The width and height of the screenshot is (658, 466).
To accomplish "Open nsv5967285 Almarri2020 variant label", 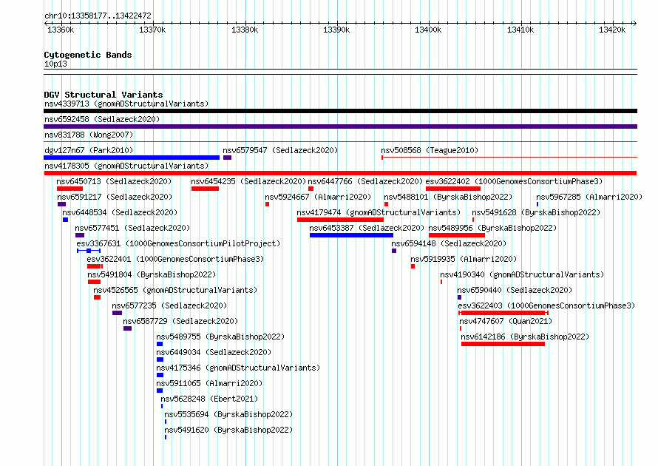I will point(589,197).
